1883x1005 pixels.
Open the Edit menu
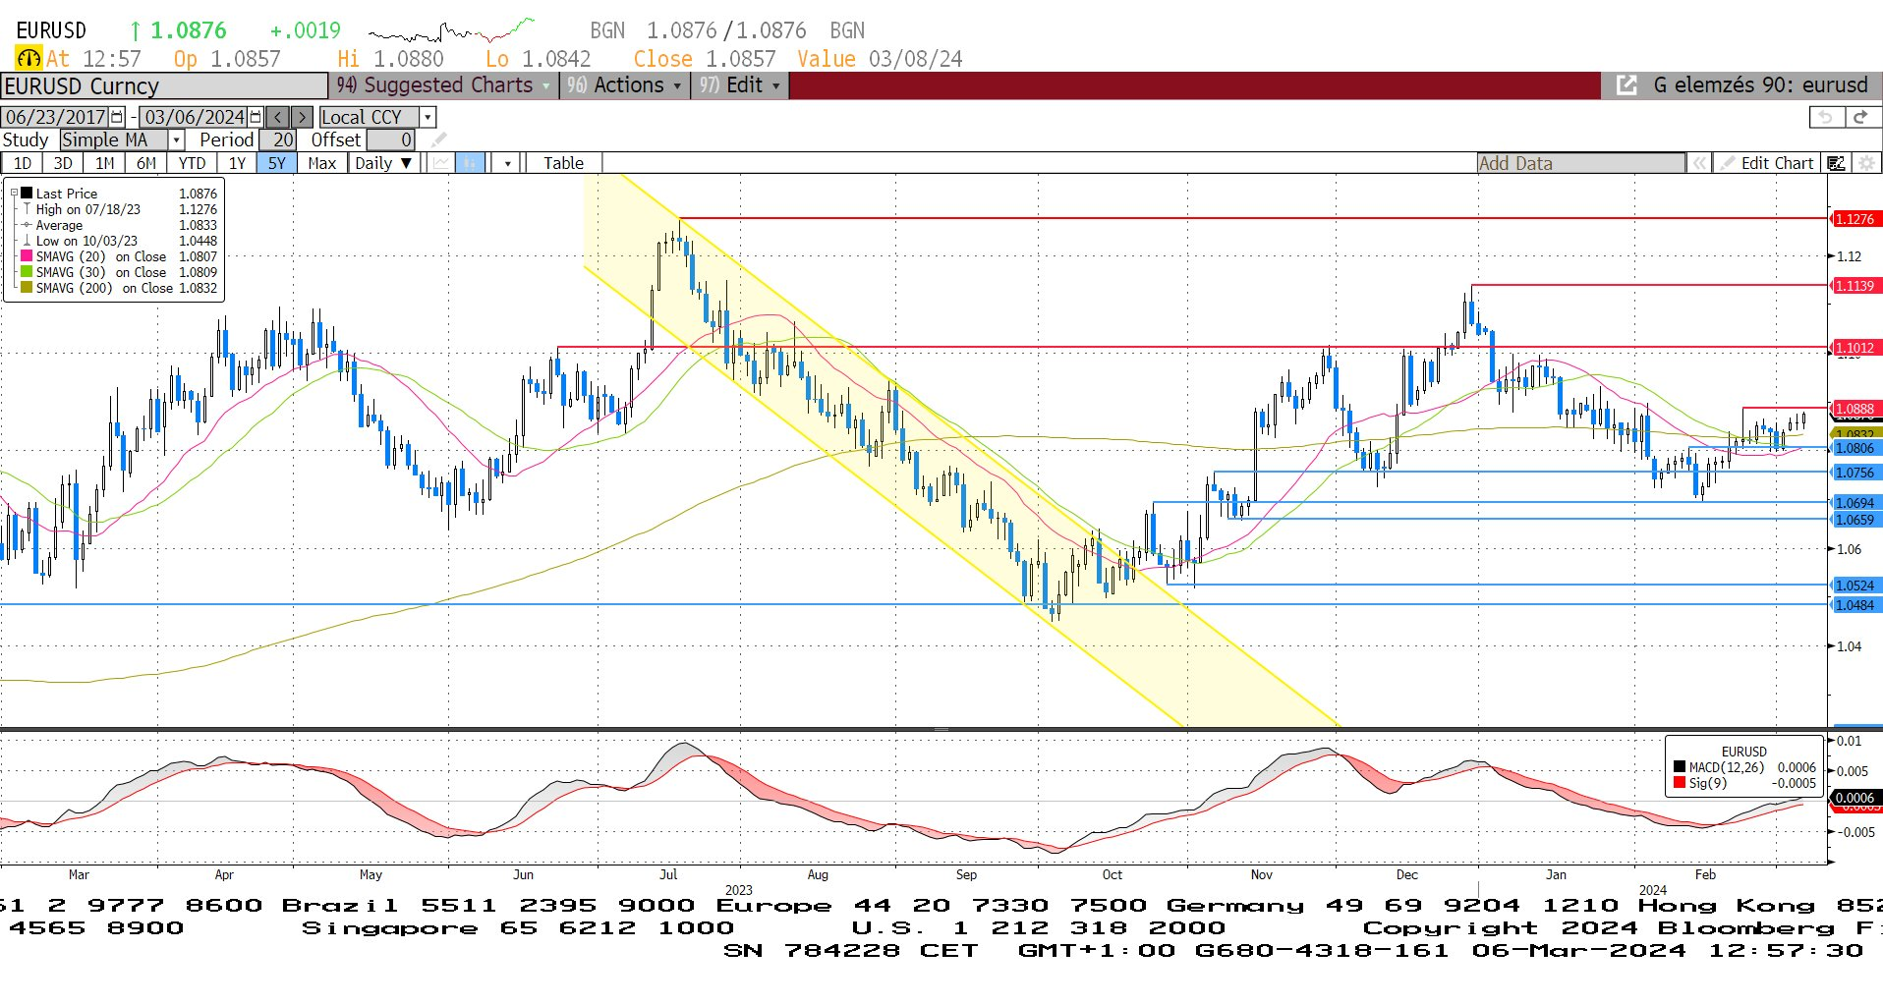click(740, 85)
